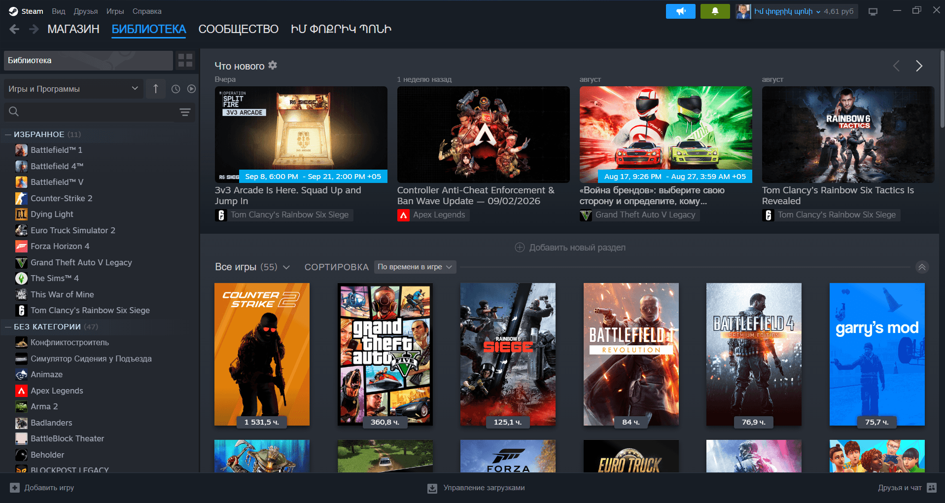
Task: Click the add new shelf plus icon
Action: [x=520, y=248]
